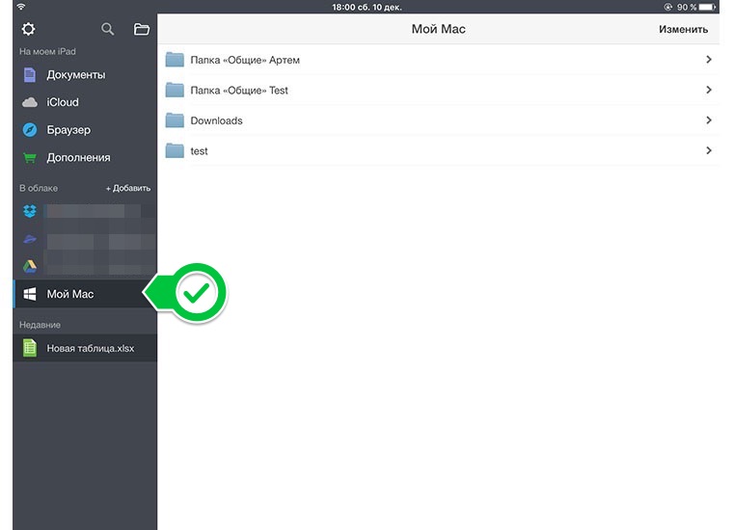Tap the orientation lock status icon
This screenshot has height=530, width=733.
point(668,7)
